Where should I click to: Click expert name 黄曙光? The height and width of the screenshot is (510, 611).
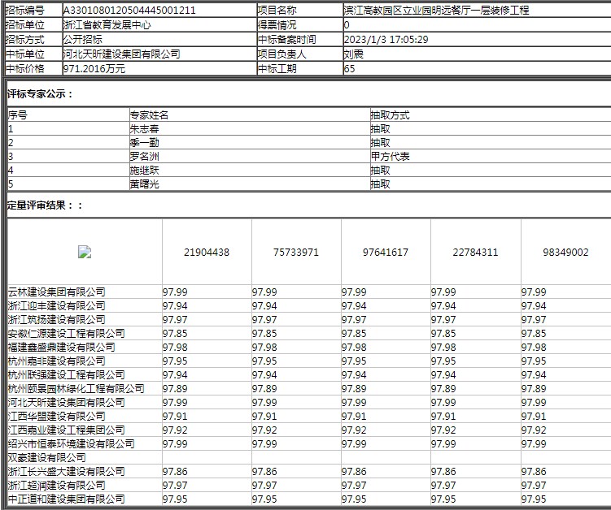[144, 184]
